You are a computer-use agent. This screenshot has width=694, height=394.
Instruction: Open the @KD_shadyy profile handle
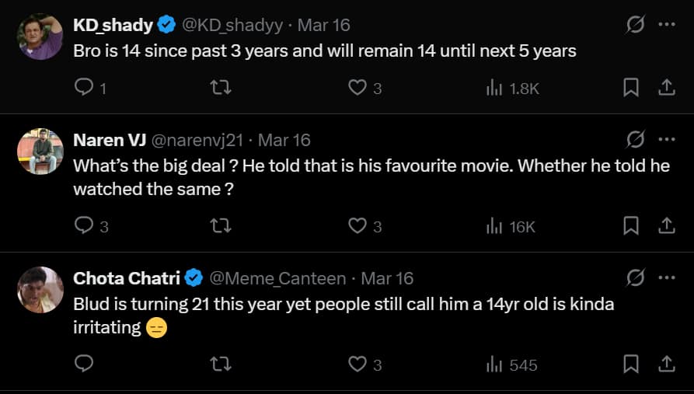click(232, 25)
